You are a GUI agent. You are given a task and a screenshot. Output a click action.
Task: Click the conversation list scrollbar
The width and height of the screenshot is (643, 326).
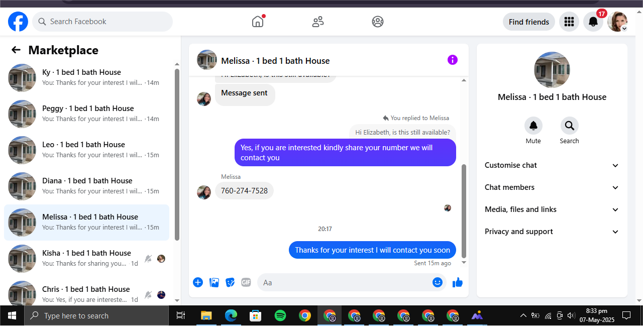tap(177, 155)
